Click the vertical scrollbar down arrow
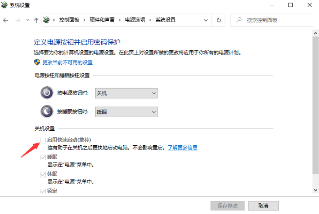This screenshot has height=214, width=319. [x=315, y=190]
